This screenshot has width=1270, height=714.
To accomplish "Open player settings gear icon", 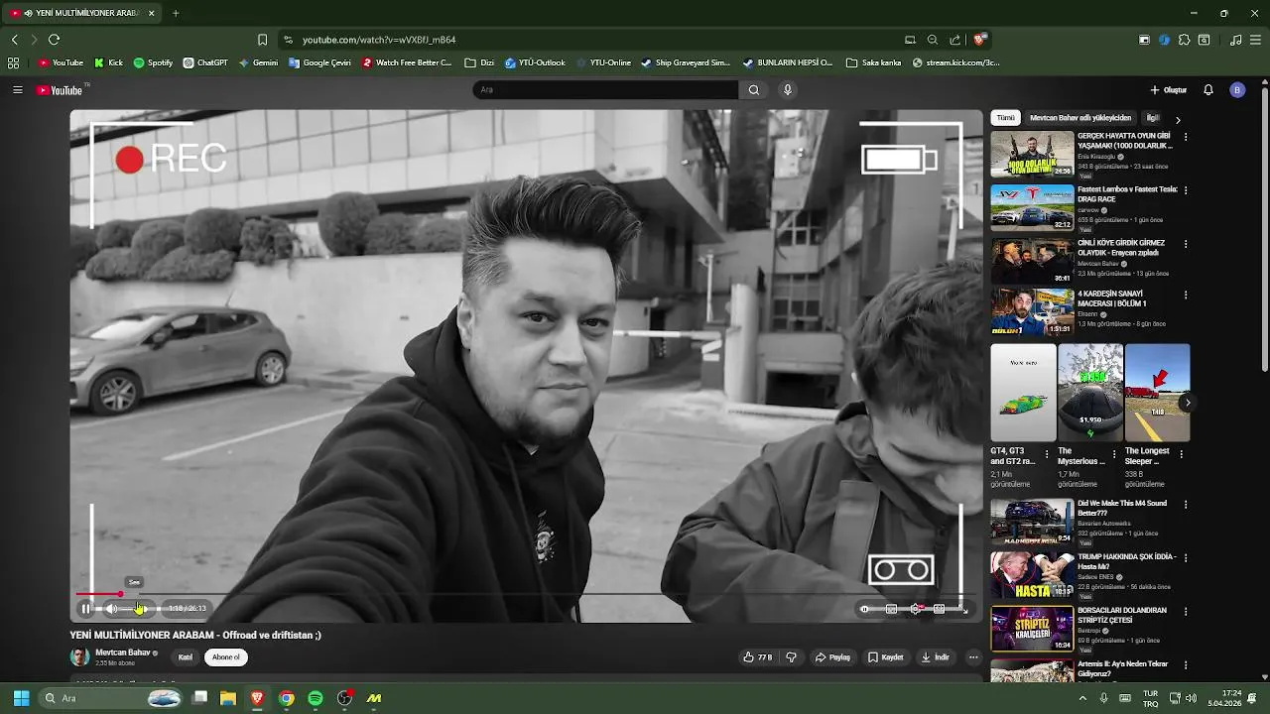I will pos(916,609).
